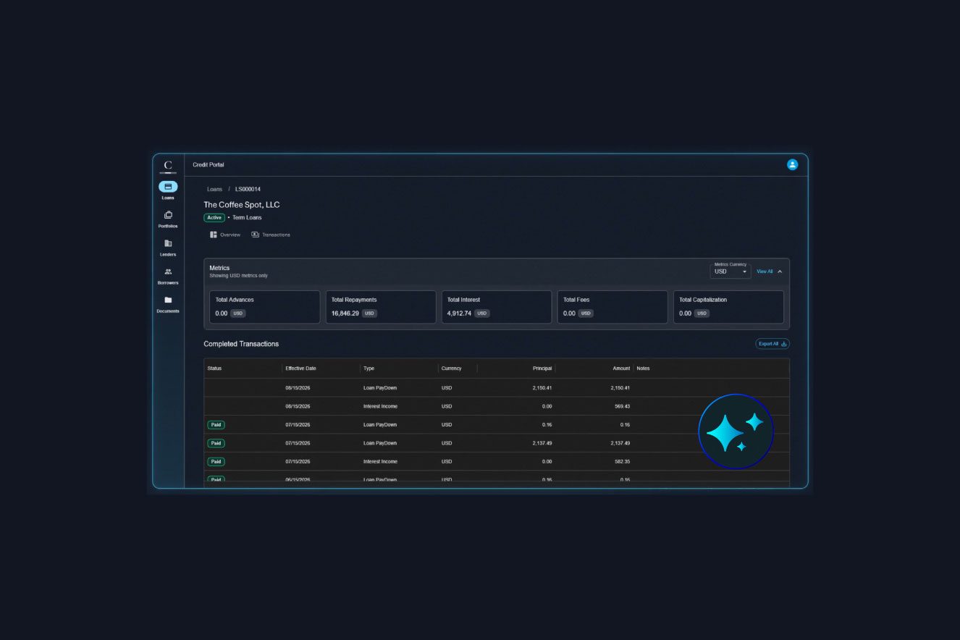
Task: Click 2,137.49 in the Amount column
Action: coord(620,443)
